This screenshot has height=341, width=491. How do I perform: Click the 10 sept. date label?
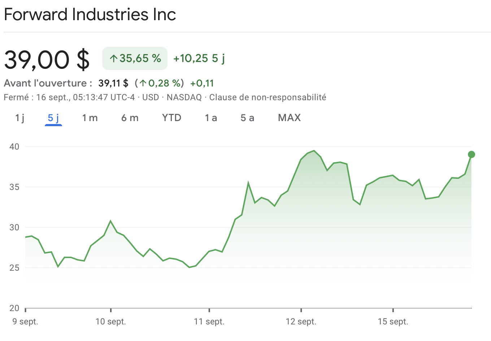point(110,322)
